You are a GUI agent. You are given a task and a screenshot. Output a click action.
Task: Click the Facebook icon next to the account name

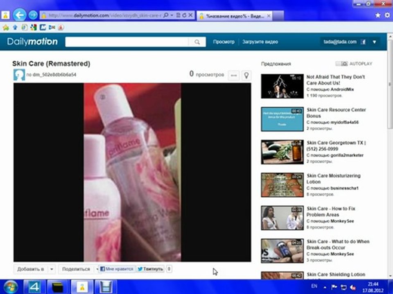click(363, 42)
